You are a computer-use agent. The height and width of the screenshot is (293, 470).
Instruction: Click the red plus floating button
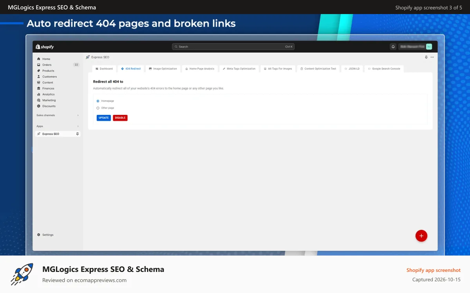point(421,236)
